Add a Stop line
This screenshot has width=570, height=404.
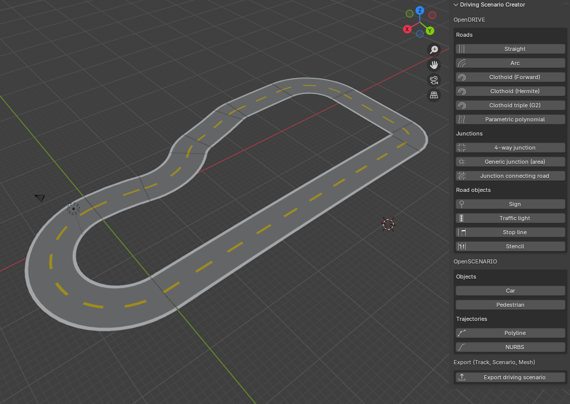[x=511, y=232]
